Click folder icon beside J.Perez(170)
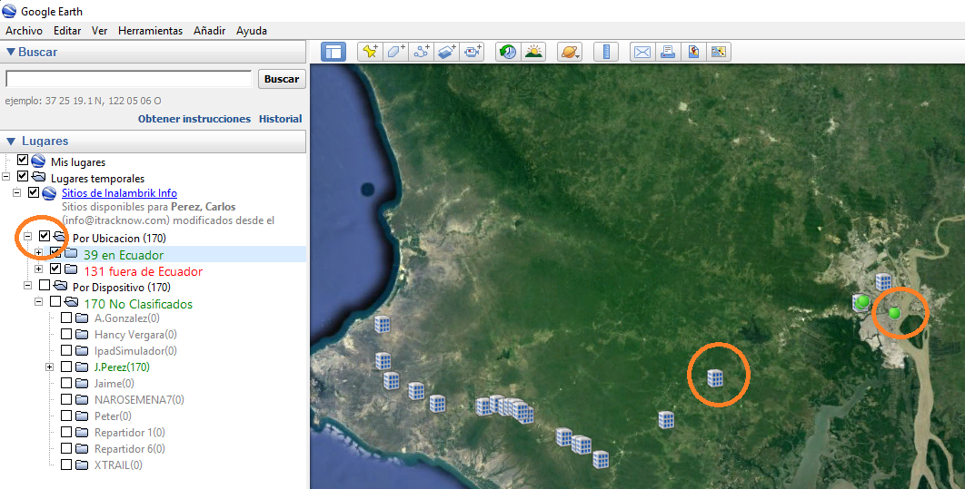Viewport: 965px width, 489px height. click(x=83, y=367)
